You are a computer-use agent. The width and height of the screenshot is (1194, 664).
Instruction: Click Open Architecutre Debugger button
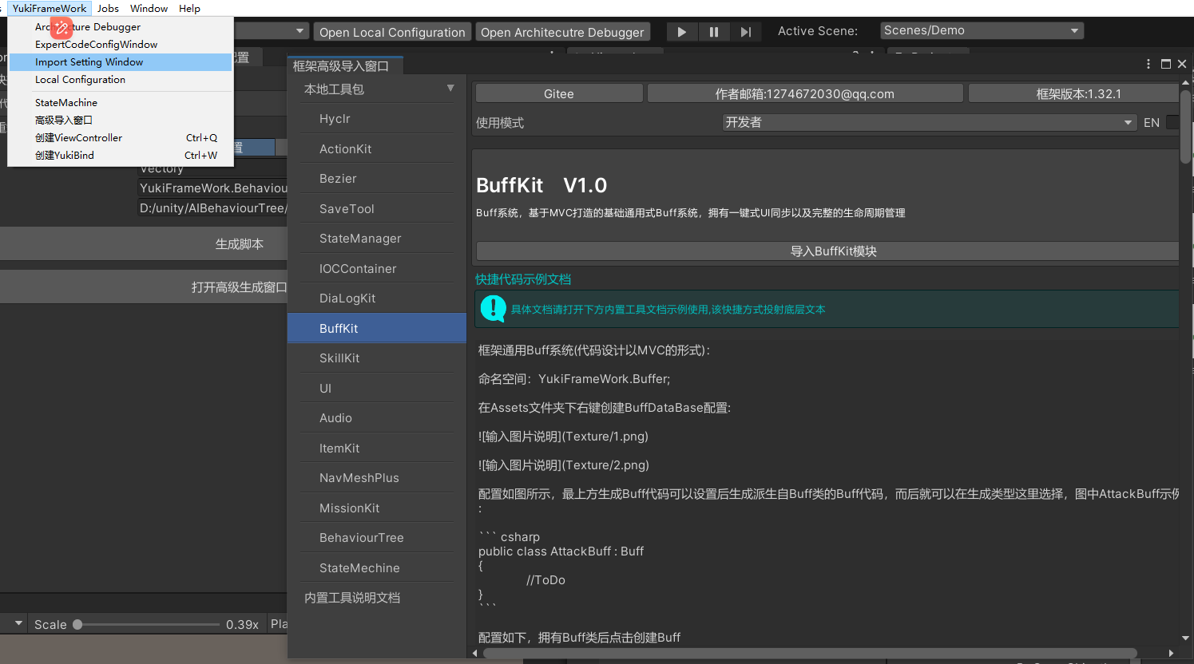[x=562, y=32]
